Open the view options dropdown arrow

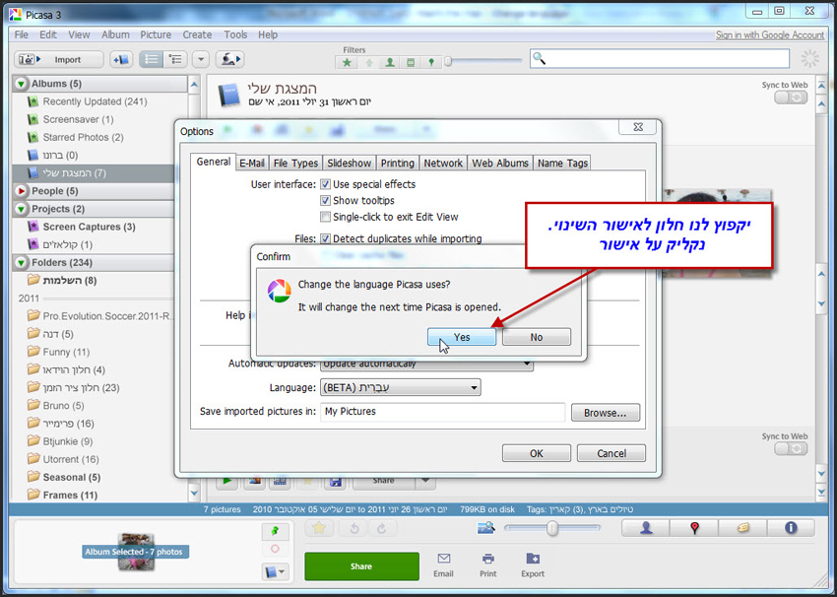tap(201, 59)
